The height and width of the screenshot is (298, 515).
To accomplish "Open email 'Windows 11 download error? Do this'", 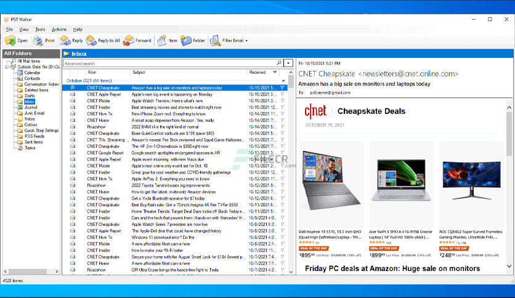I will click(175, 237).
